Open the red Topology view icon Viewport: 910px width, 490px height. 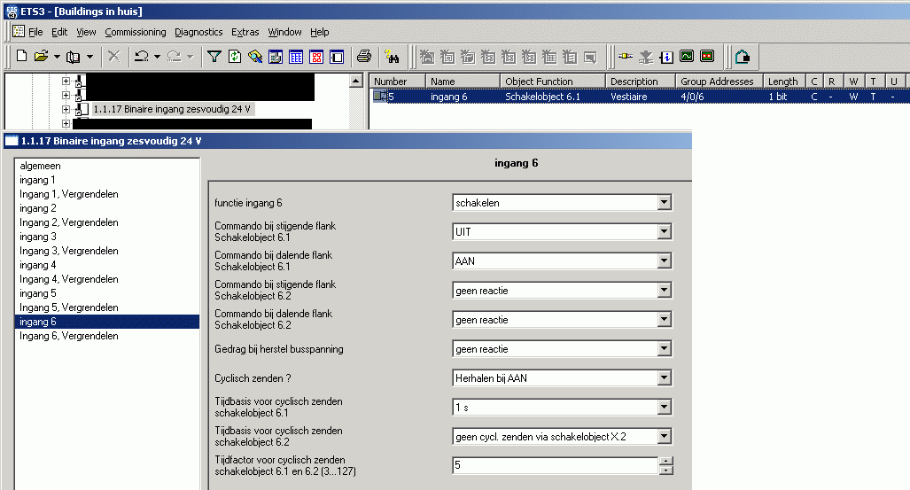(316, 57)
